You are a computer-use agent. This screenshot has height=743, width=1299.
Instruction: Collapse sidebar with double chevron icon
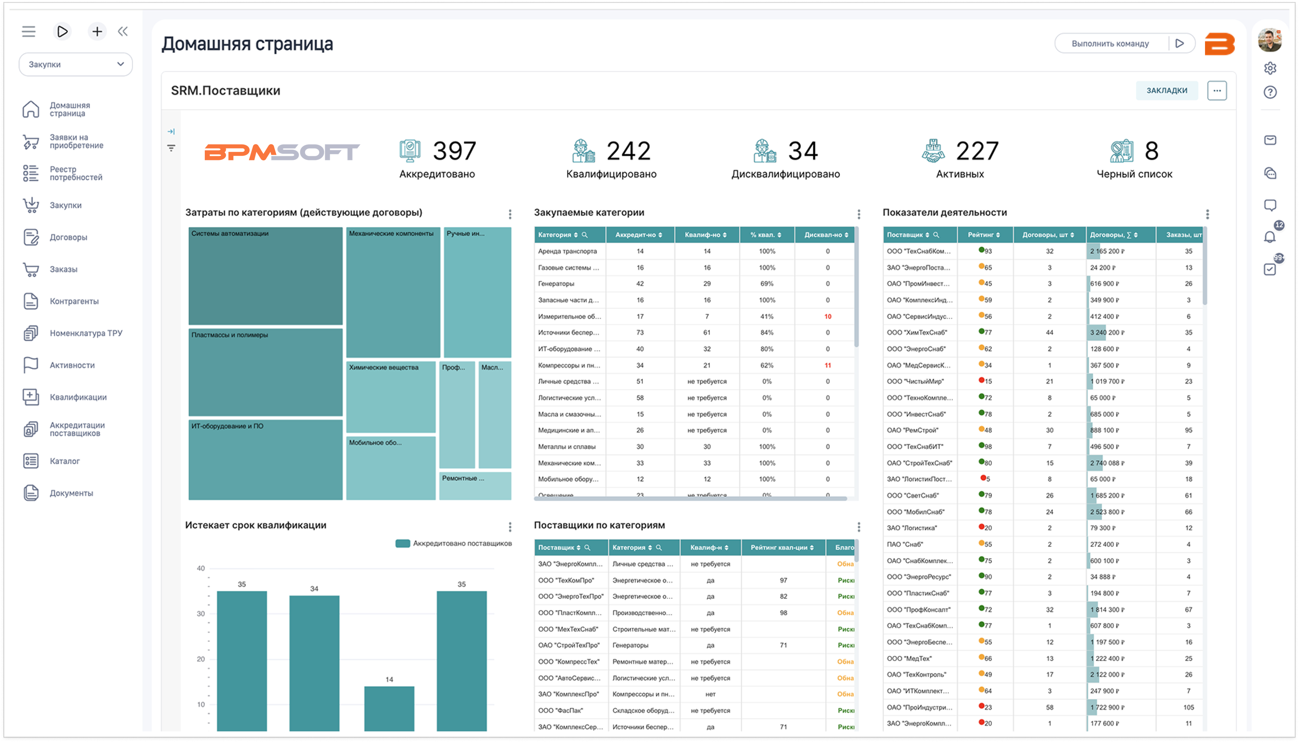(x=123, y=32)
